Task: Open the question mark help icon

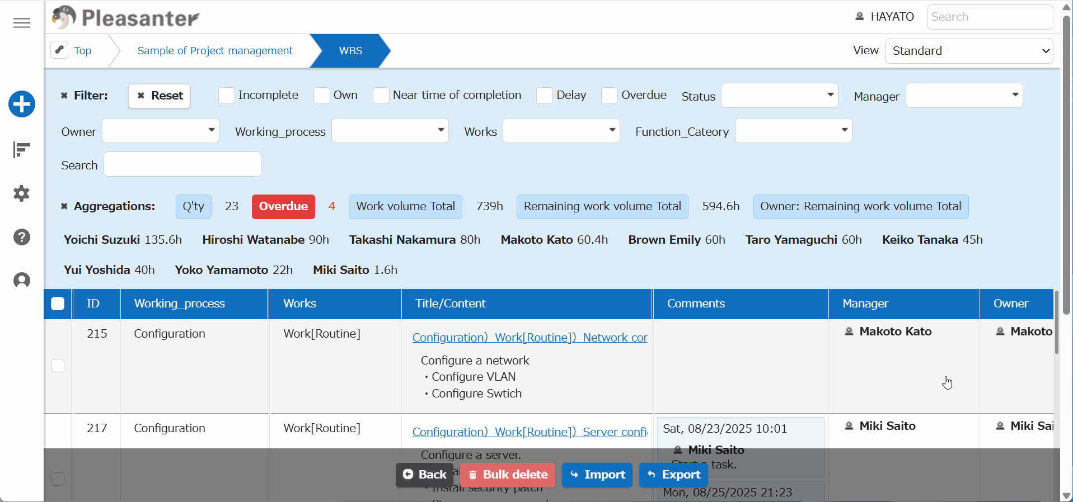Action: 22,237
